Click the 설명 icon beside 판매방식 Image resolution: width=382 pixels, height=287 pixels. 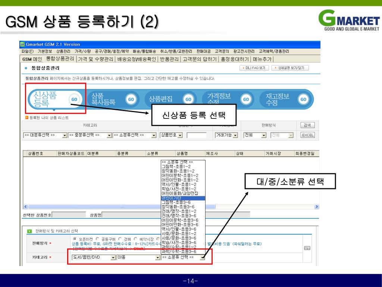[307, 248]
